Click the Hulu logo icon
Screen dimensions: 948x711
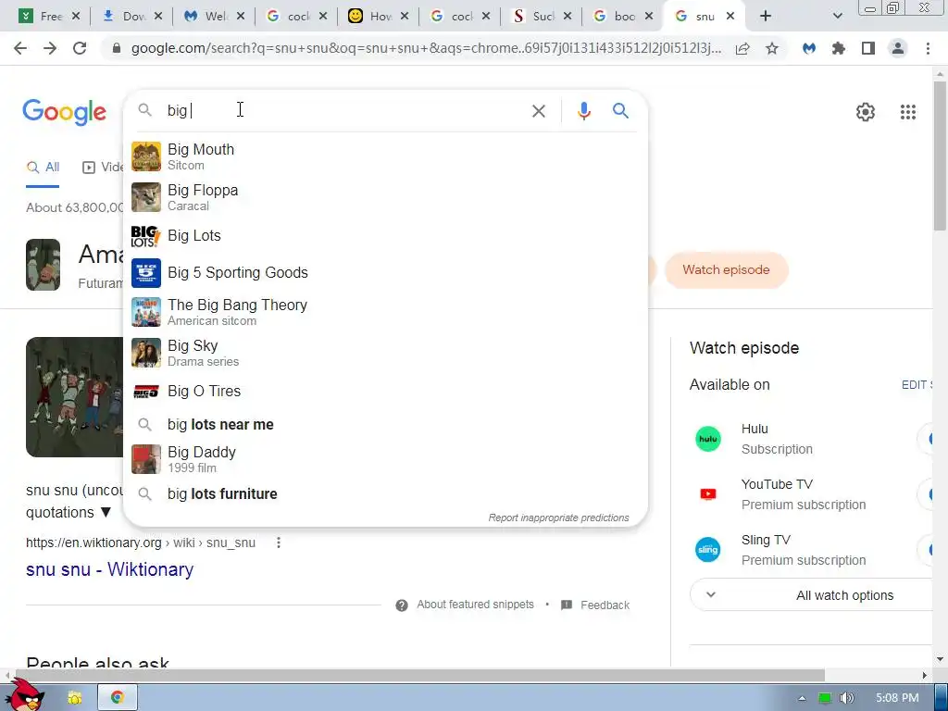coord(708,439)
